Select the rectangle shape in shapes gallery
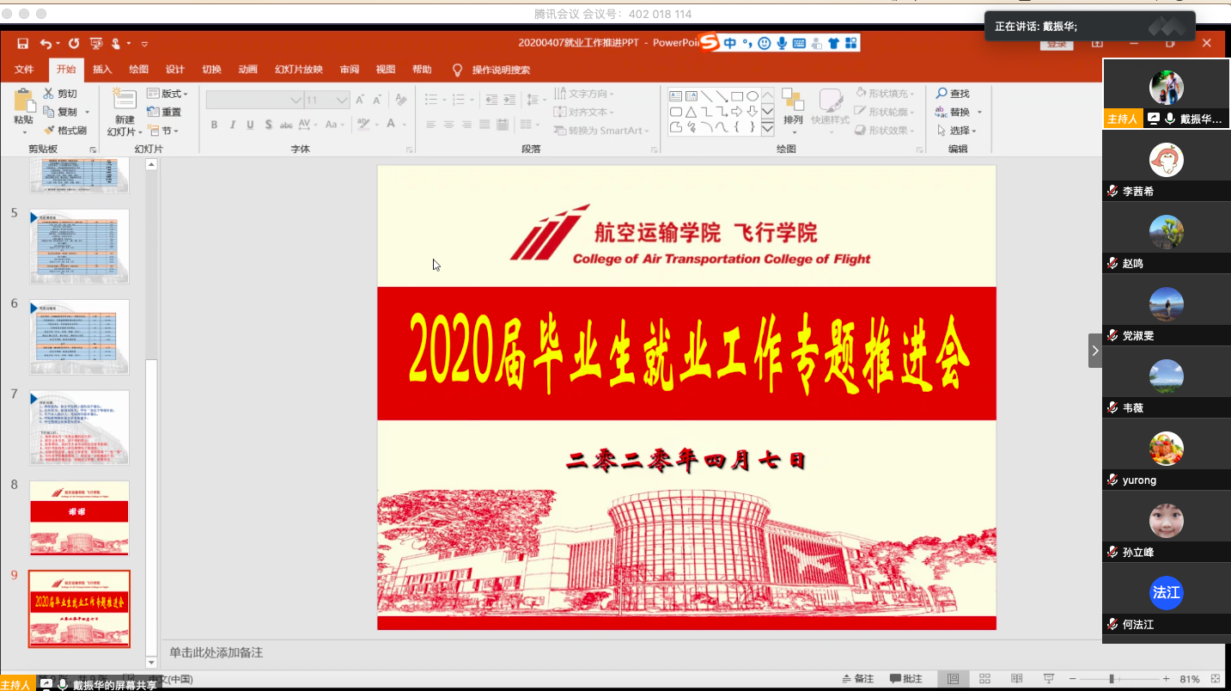Image resolution: width=1231 pixels, height=691 pixels. pyautogui.click(x=736, y=95)
